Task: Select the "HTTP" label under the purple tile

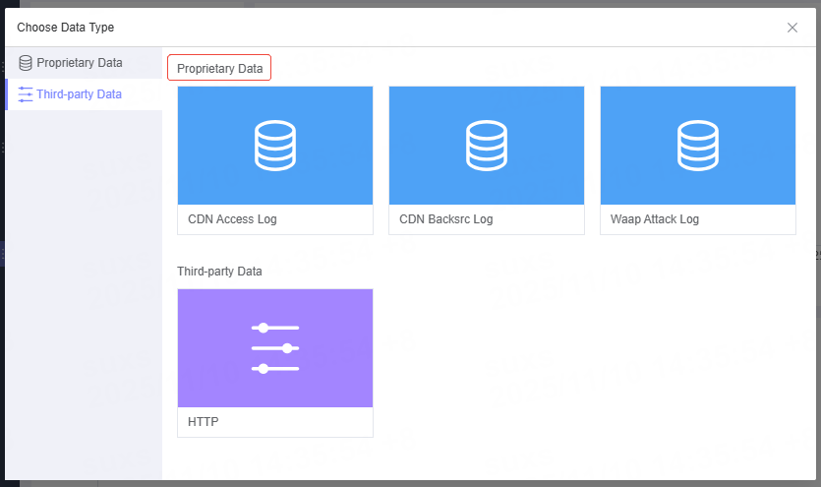Action: (x=204, y=422)
